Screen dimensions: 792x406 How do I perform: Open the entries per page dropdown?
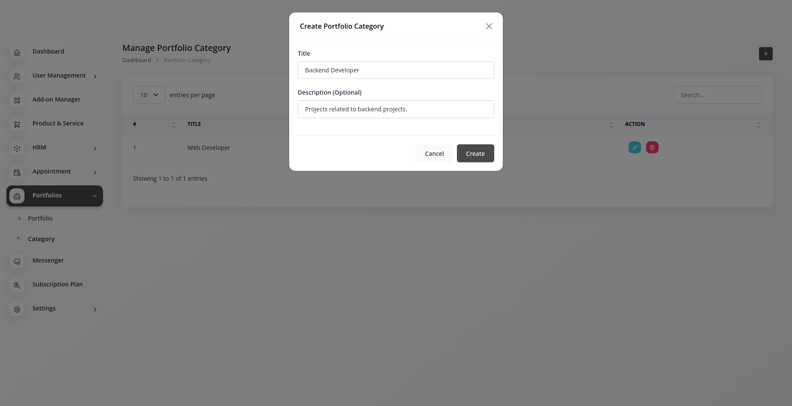pos(149,95)
